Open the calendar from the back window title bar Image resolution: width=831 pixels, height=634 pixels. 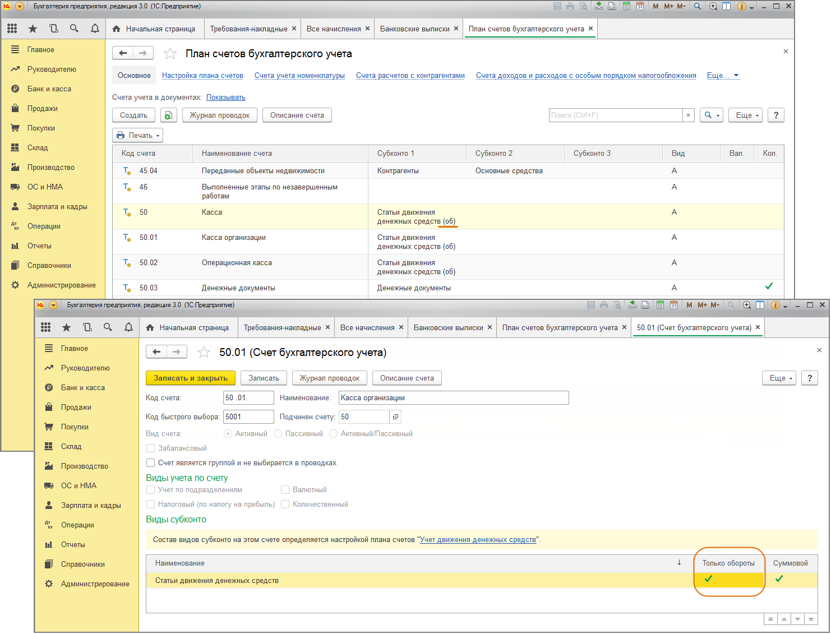(640, 6)
